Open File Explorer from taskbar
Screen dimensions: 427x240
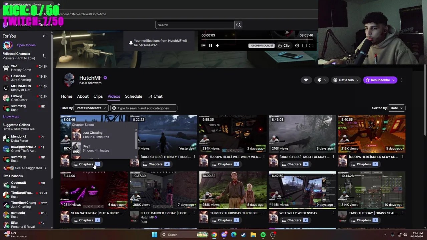[x=253, y=235]
